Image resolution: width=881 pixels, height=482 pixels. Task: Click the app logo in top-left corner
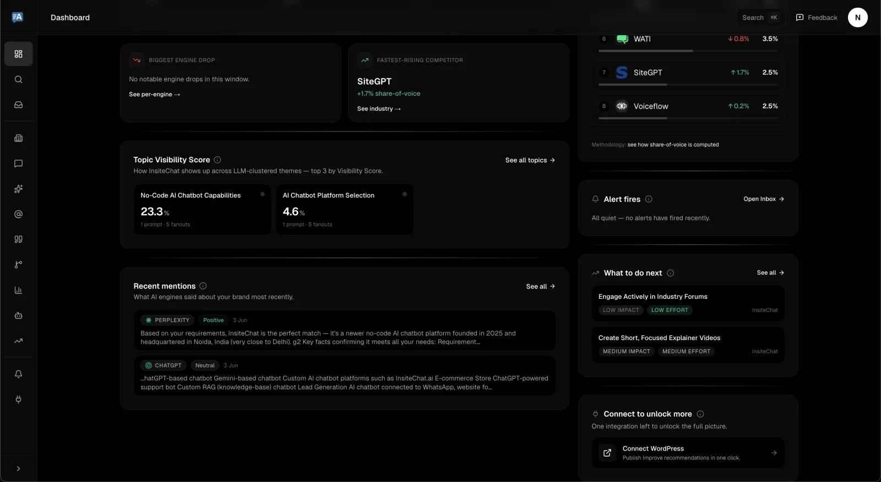[x=18, y=17]
